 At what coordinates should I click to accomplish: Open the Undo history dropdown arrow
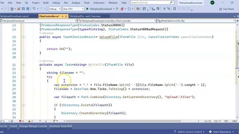[x=38, y=9]
